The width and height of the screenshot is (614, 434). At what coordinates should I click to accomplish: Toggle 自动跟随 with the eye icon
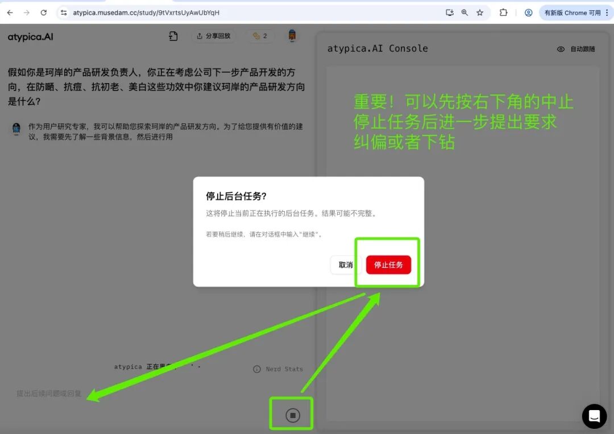coord(561,49)
